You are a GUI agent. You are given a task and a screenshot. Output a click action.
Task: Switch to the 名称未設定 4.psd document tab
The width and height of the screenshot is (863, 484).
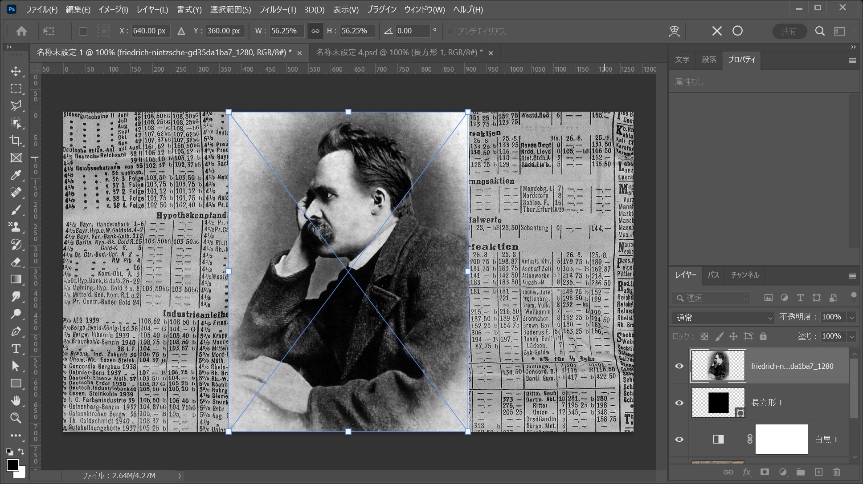coord(400,52)
